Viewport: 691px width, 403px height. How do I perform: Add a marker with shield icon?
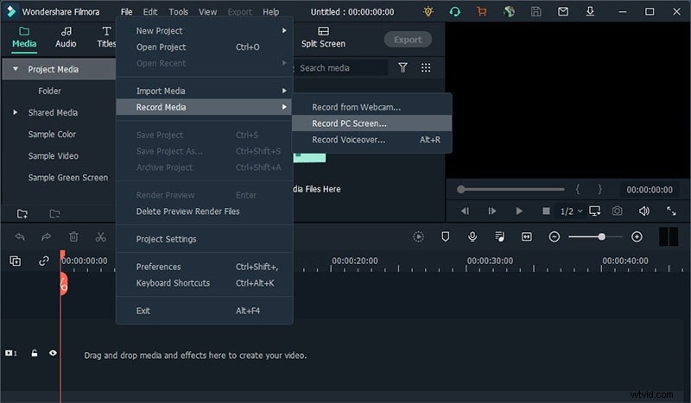pyautogui.click(x=446, y=237)
